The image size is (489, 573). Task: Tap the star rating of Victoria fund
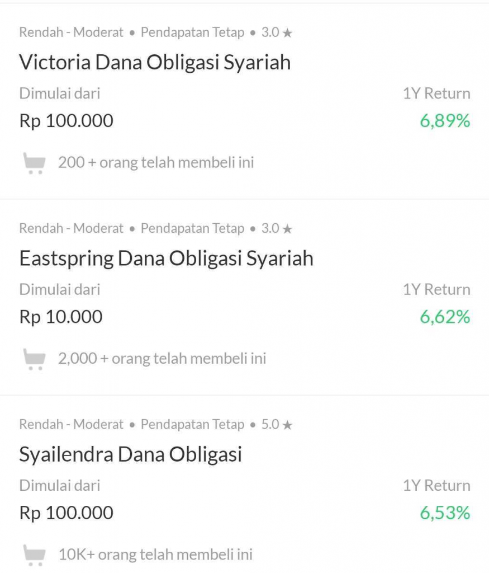tap(277, 32)
